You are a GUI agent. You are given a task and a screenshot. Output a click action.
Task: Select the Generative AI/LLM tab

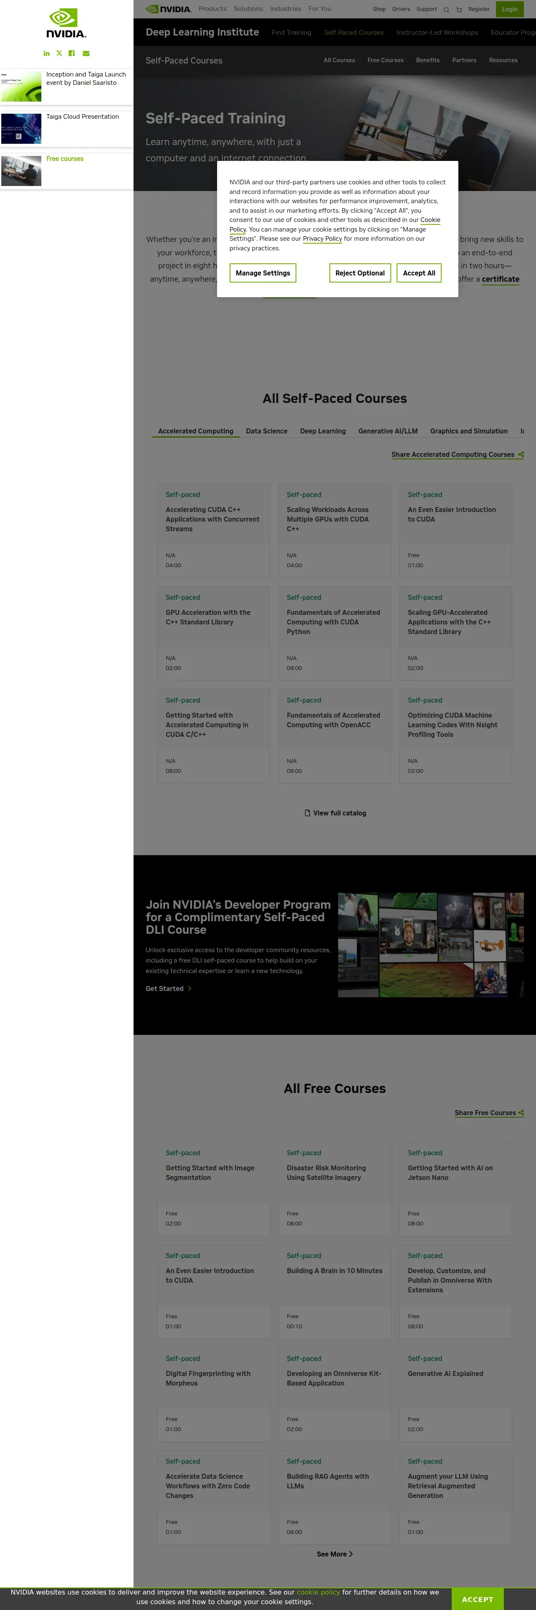point(388,431)
